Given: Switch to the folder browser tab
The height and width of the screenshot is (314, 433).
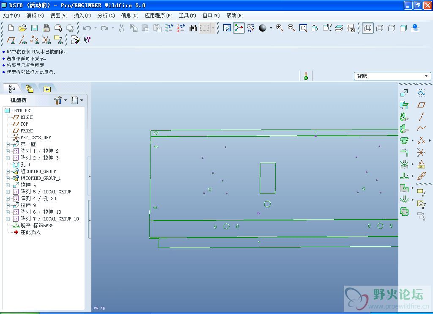Looking at the screenshot, I should point(30,89).
